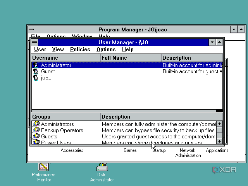This screenshot has width=248, height=186.
Task: Minimize the User Manager window
Action: click(212, 42)
